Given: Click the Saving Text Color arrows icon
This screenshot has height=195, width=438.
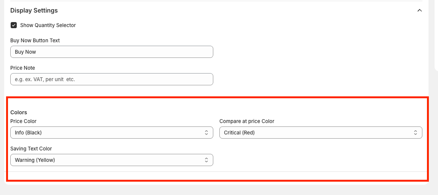Looking at the screenshot, I should 206,160.
